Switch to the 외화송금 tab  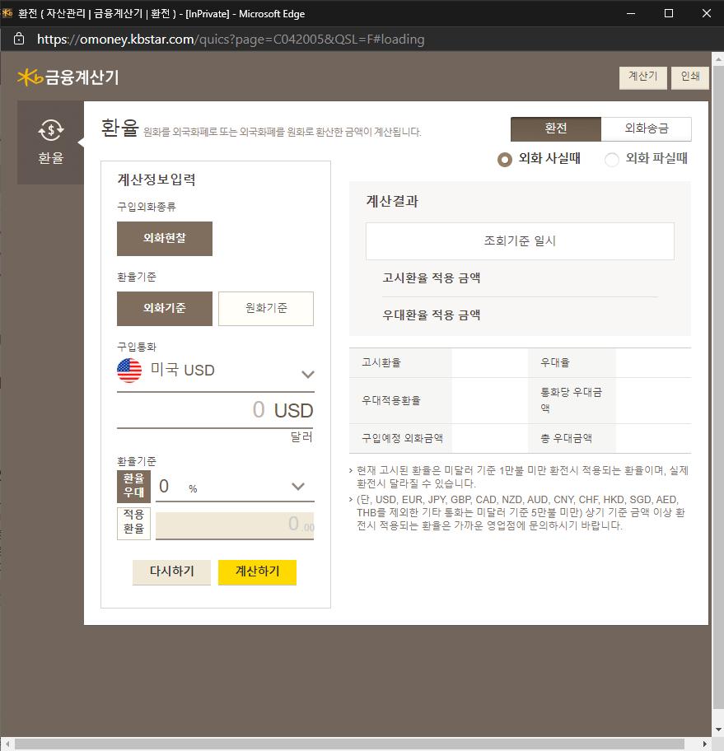click(647, 128)
